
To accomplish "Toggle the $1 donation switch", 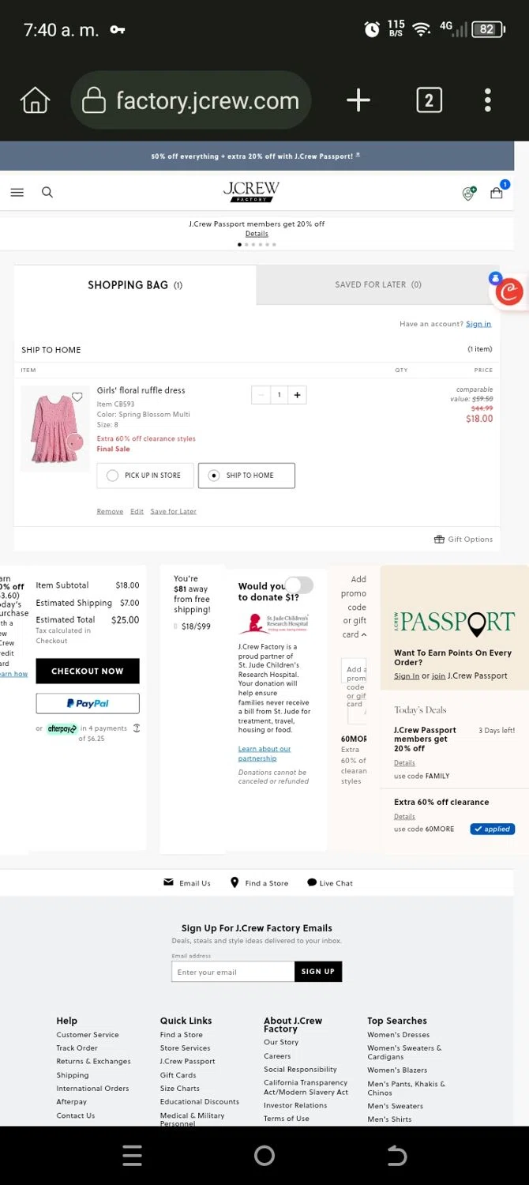I will [x=299, y=585].
